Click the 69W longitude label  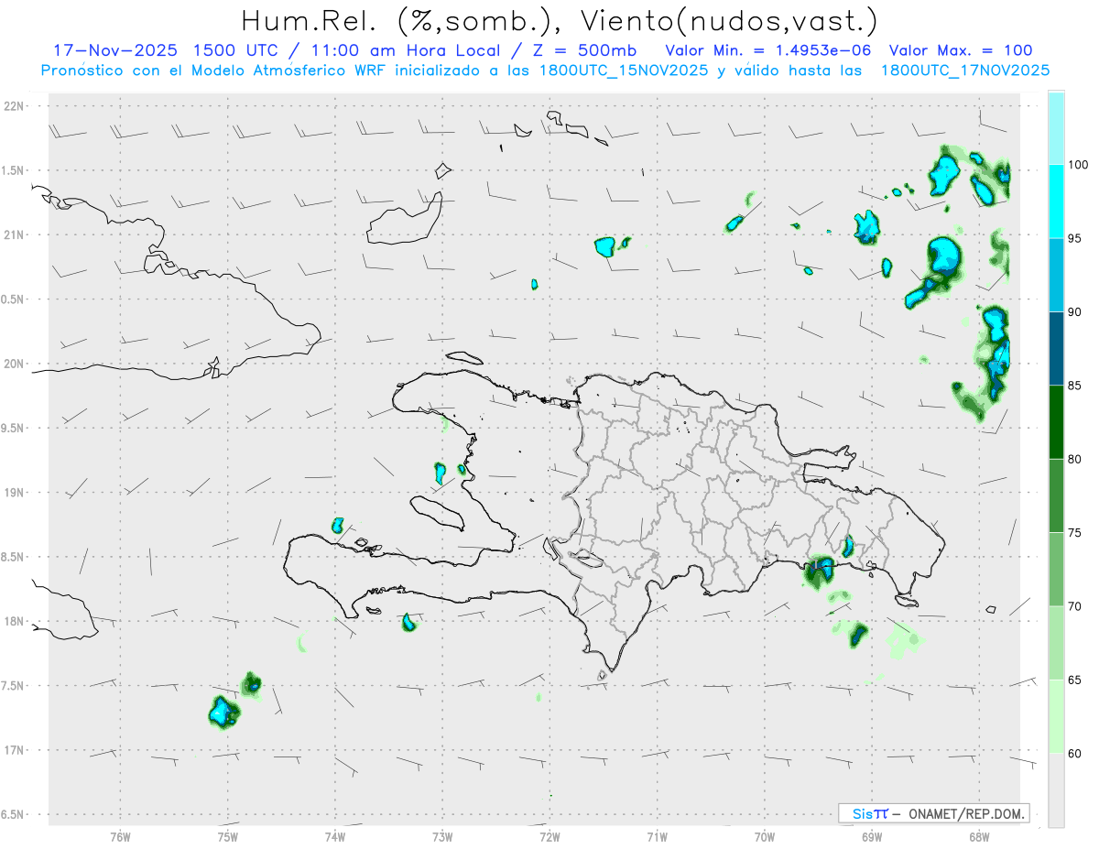coord(871,836)
